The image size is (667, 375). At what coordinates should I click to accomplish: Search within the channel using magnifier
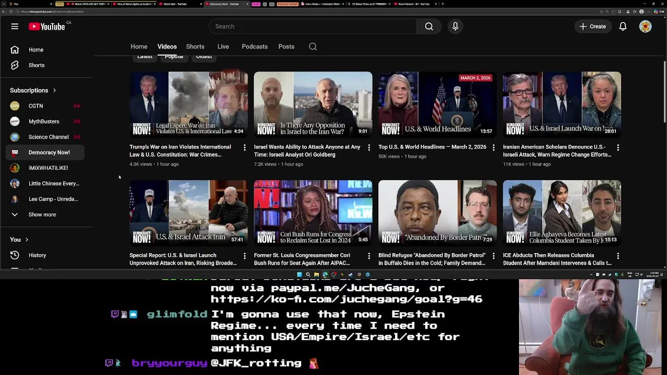pos(313,47)
